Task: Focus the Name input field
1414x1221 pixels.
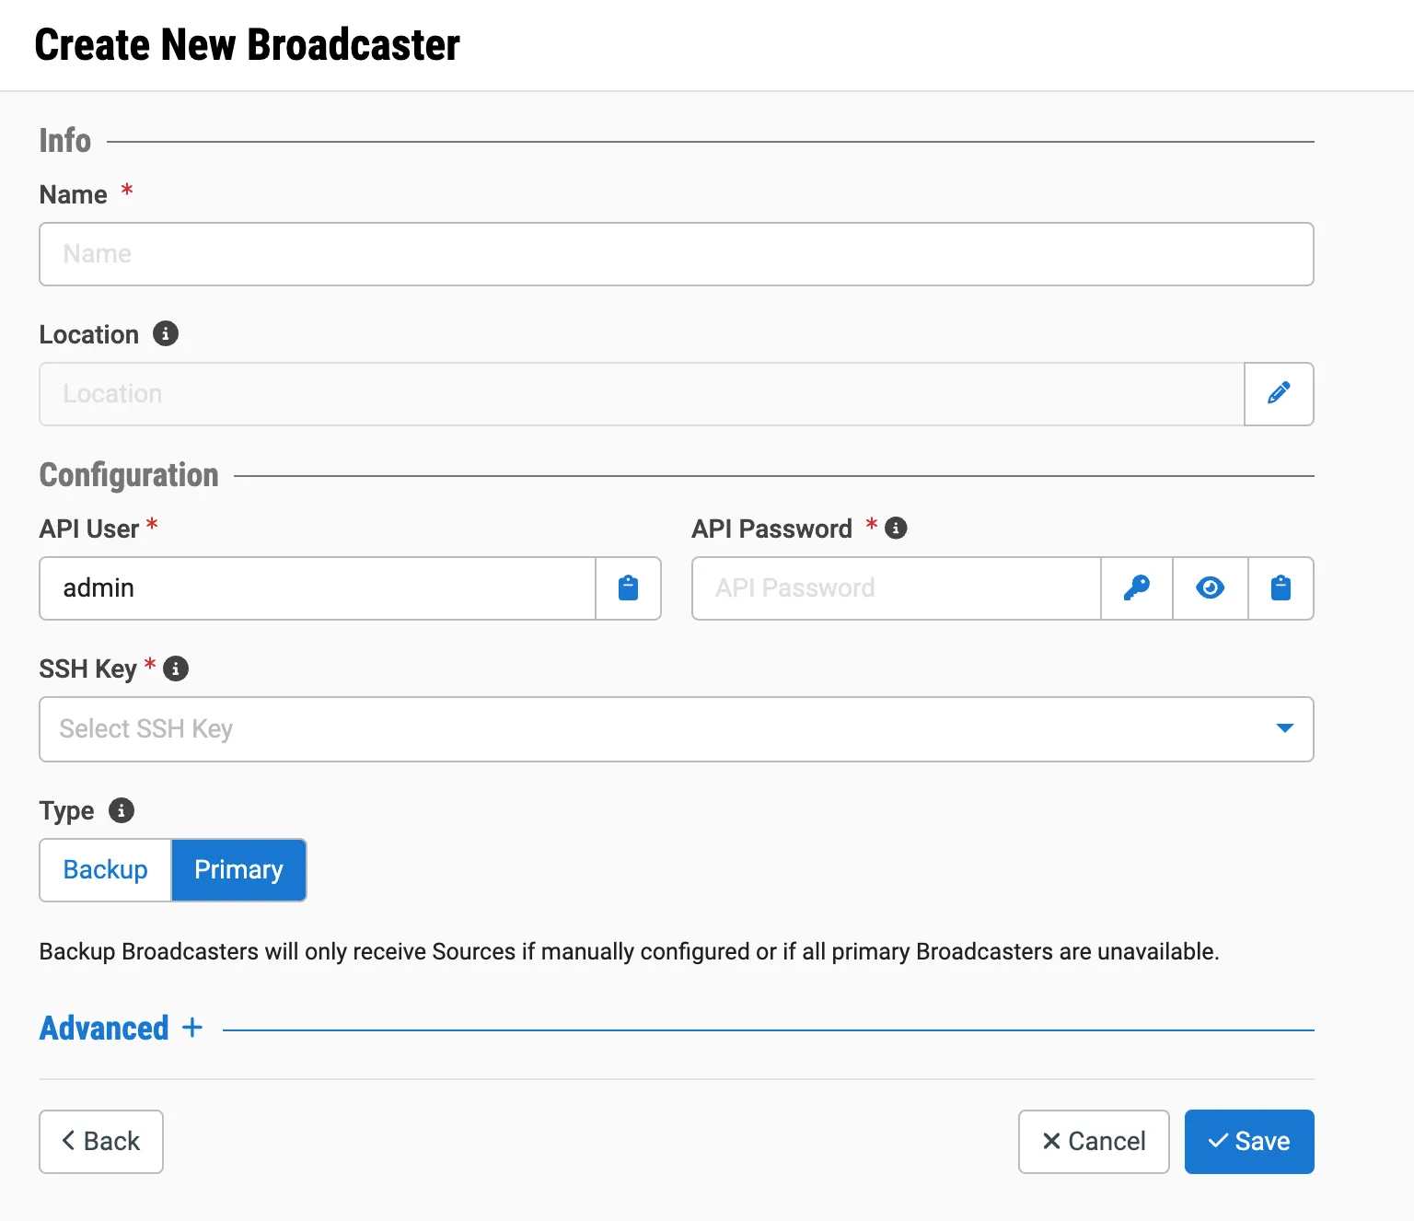Action: (677, 254)
